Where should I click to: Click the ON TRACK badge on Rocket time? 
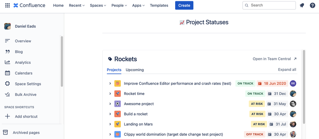click(255, 94)
